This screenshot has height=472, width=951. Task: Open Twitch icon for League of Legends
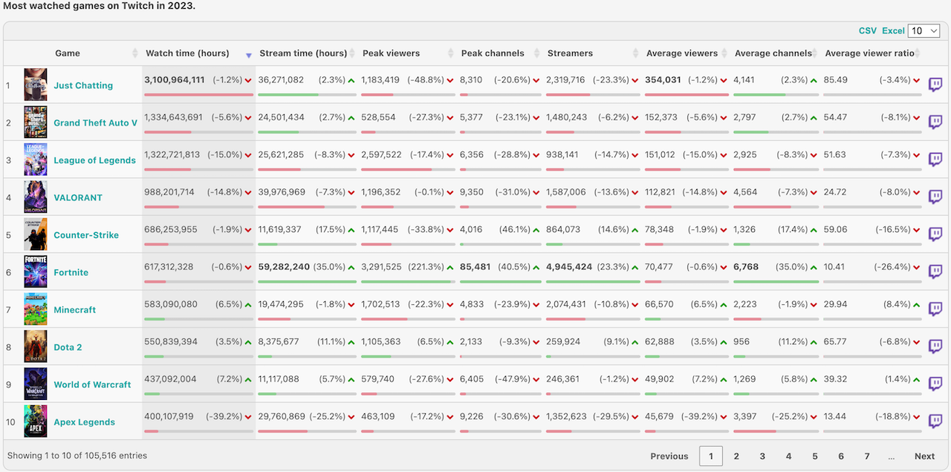point(935,160)
